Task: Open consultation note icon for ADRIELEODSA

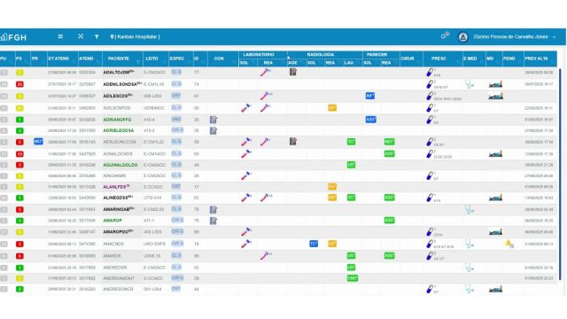Action: pyautogui.click(x=214, y=130)
